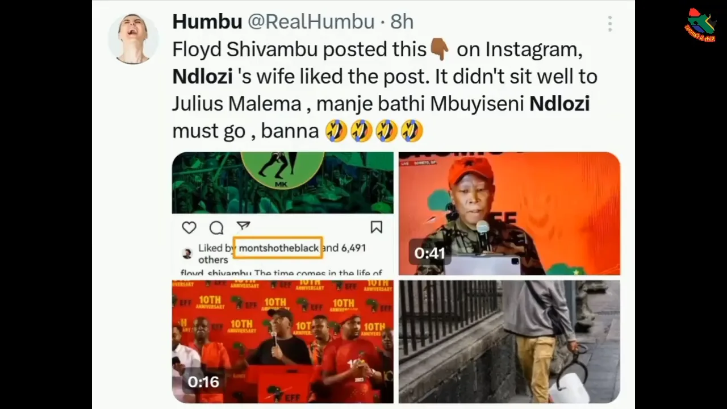Click the Instagram comment bubble icon
This screenshot has width=727, height=409.
[x=216, y=228]
